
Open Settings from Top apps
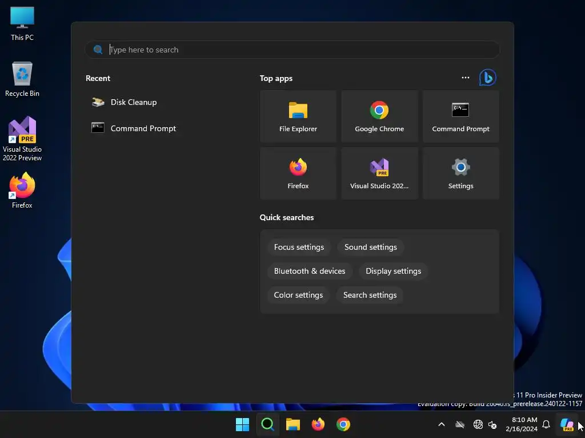click(x=460, y=173)
